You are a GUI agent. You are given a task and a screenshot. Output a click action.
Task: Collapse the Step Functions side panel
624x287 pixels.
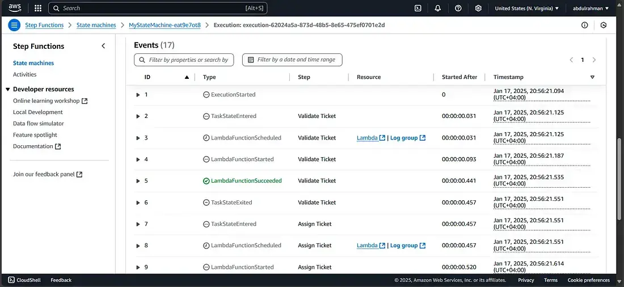pos(103,46)
